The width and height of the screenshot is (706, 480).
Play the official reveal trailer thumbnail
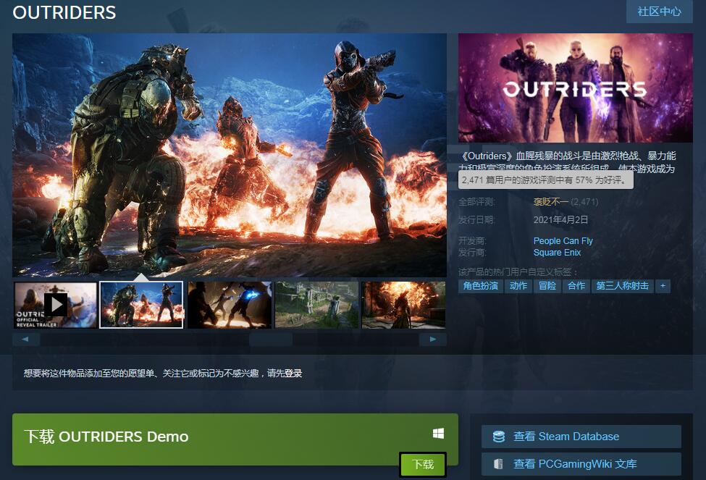[55, 305]
